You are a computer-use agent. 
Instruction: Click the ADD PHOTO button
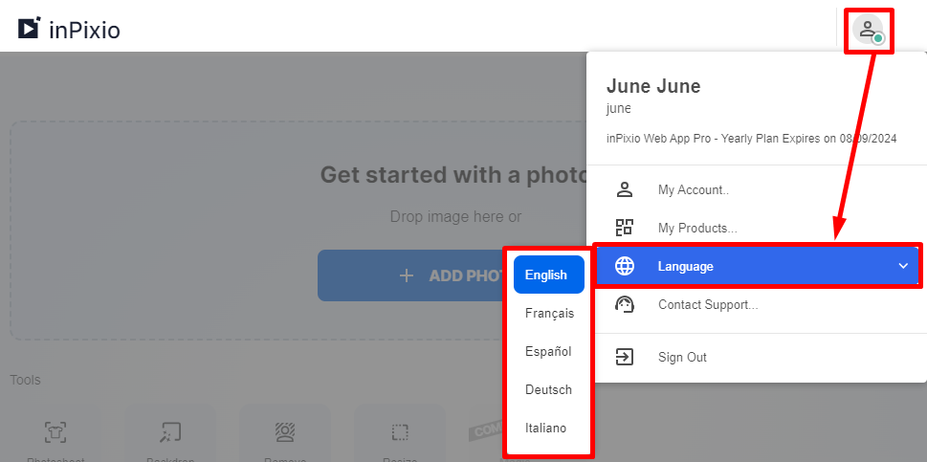(409, 275)
